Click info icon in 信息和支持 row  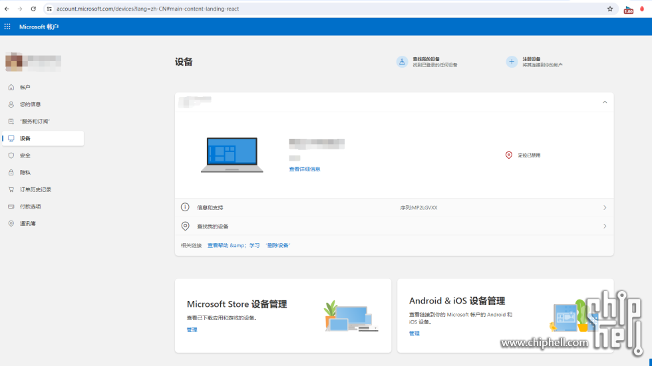click(x=185, y=207)
